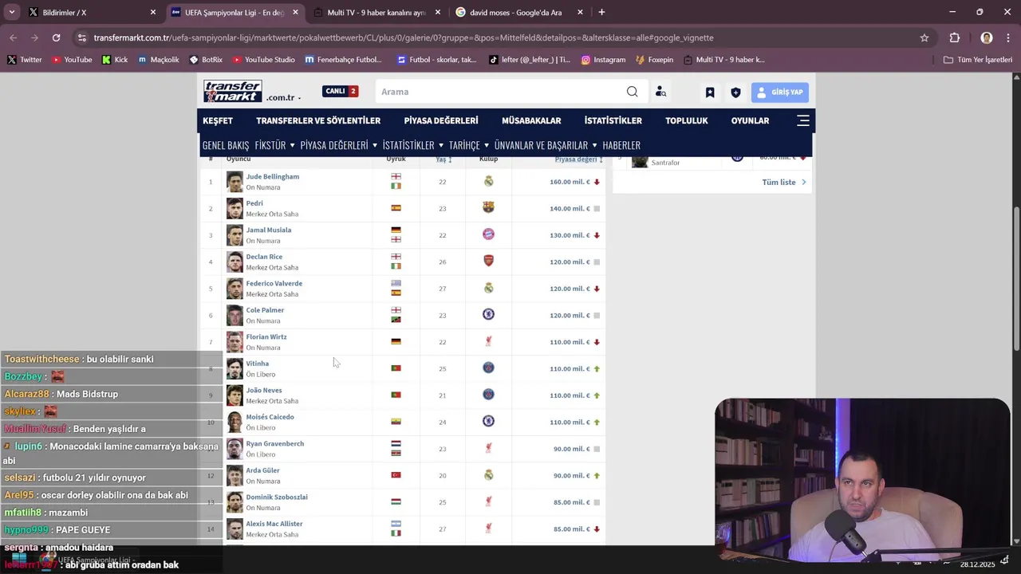Sort table by Yaş column
This screenshot has width=1021, height=574.
point(443,159)
